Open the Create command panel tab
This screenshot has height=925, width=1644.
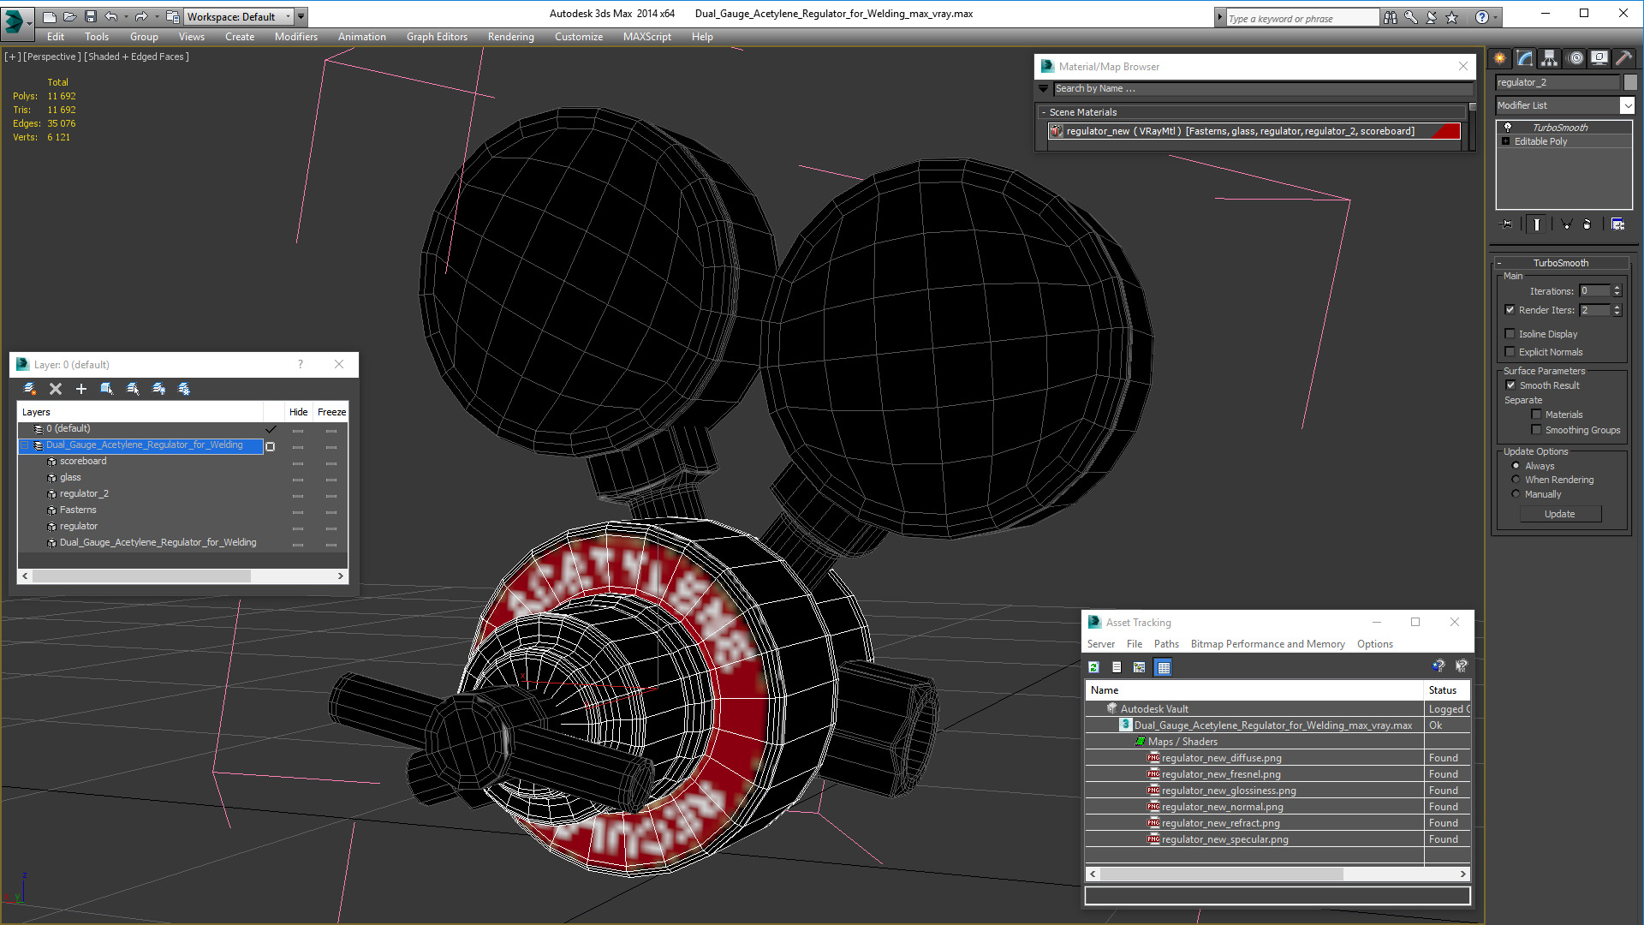pyautogui.click(x=1500, y=58)
